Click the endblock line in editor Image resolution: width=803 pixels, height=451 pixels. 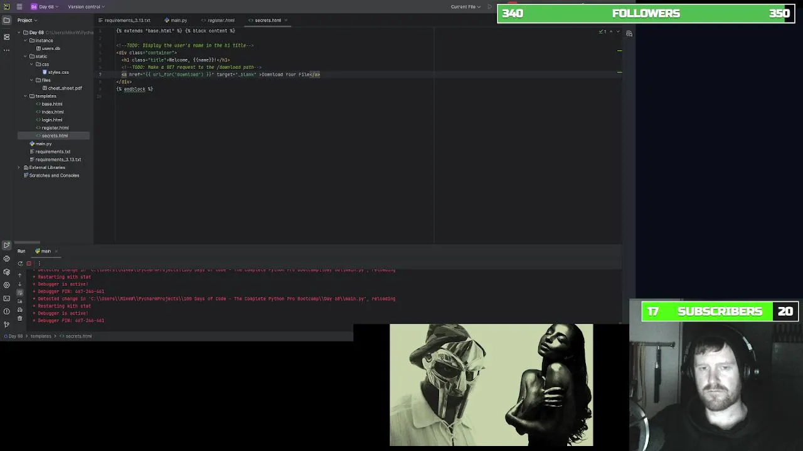tap(135, 89)
